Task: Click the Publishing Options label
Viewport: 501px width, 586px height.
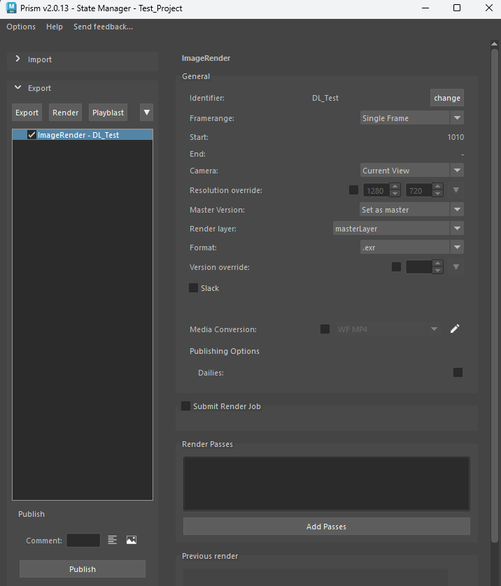Action: pyautogui.click(x=225, y=351)
